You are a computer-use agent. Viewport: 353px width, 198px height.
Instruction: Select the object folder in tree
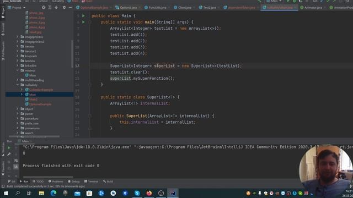pyautogui.click(x=29, y=109)
